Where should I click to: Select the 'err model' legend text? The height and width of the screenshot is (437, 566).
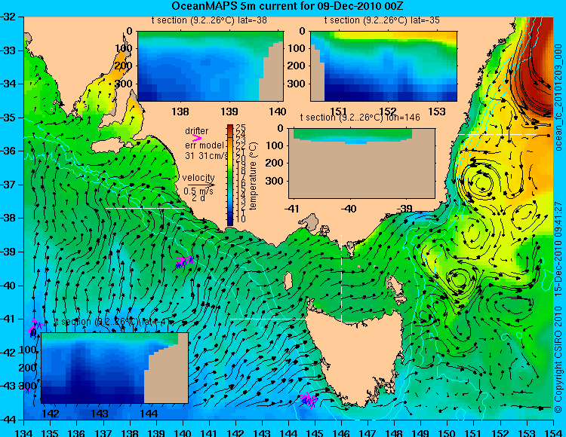tap(205, 145)
